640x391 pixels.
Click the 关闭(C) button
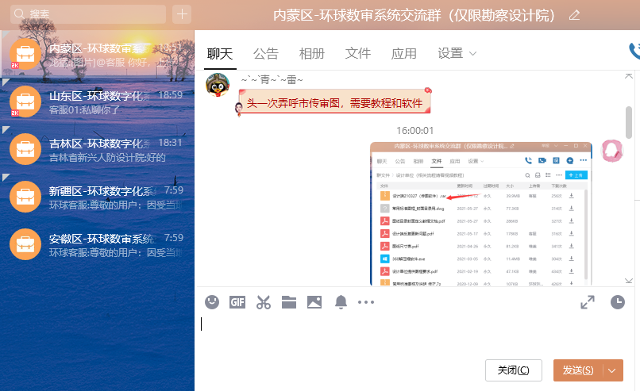(x=513, y=370)
